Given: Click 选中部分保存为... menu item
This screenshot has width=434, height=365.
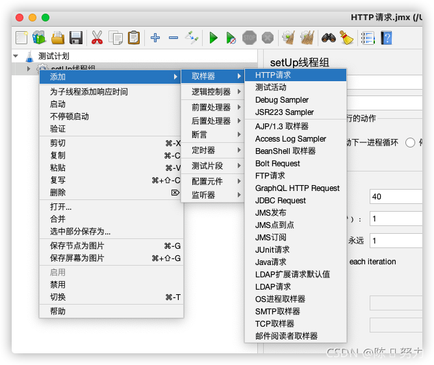Looking at the screenshot, I should [x=112, y=231].
